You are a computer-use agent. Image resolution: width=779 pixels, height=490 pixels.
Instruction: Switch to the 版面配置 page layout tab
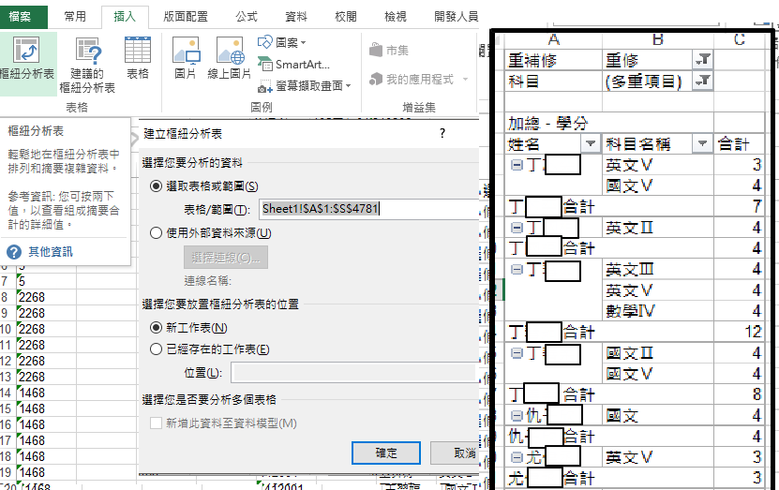[x=186, y=17]
